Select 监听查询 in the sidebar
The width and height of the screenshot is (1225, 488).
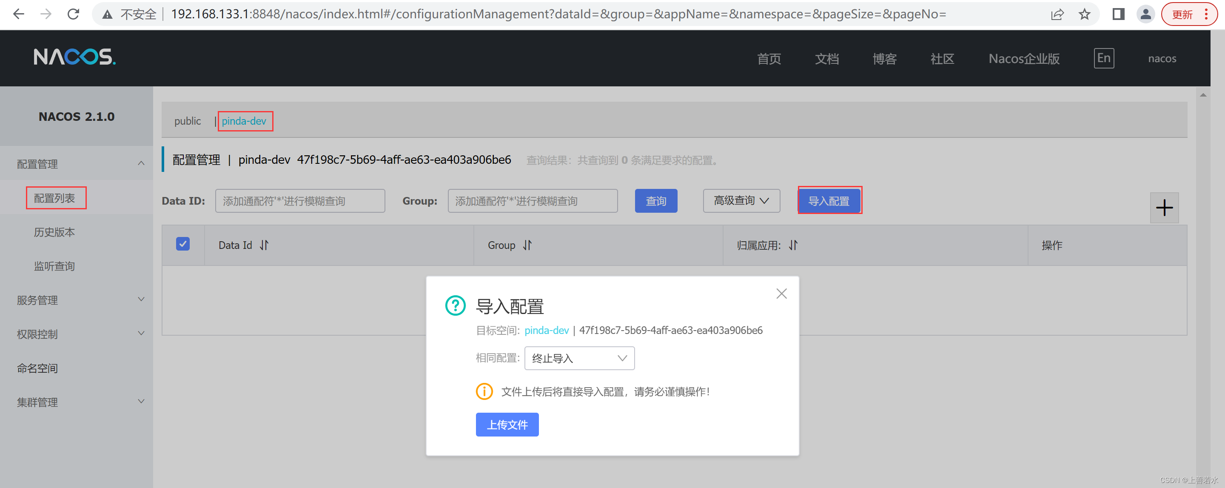pos(54,266)
